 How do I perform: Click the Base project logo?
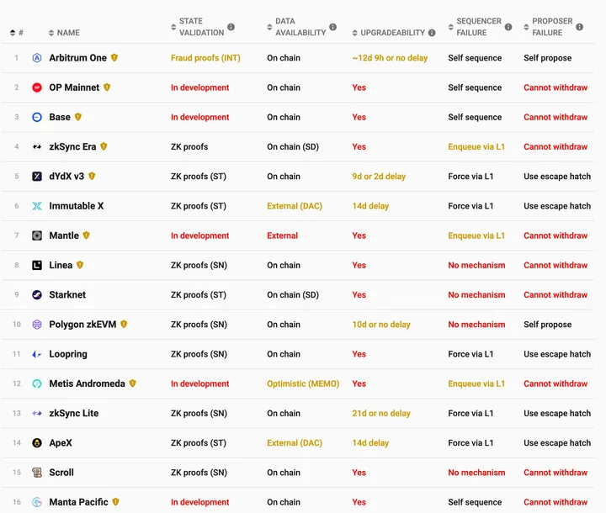[x=37, y=117]
